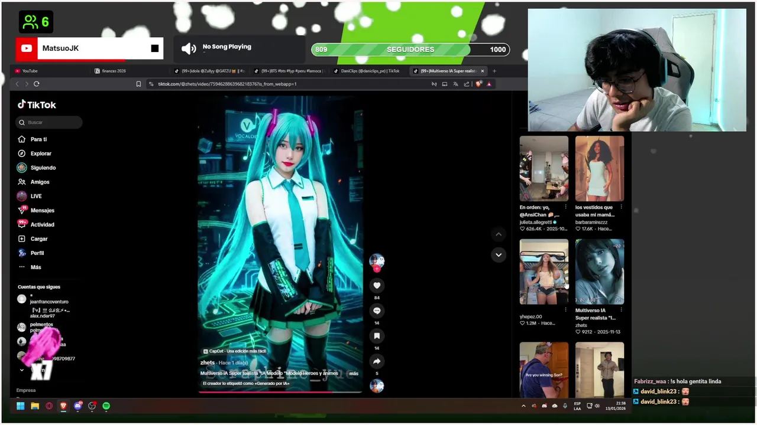
Task: Click the browser address bar URL
Action: (227, 84)
